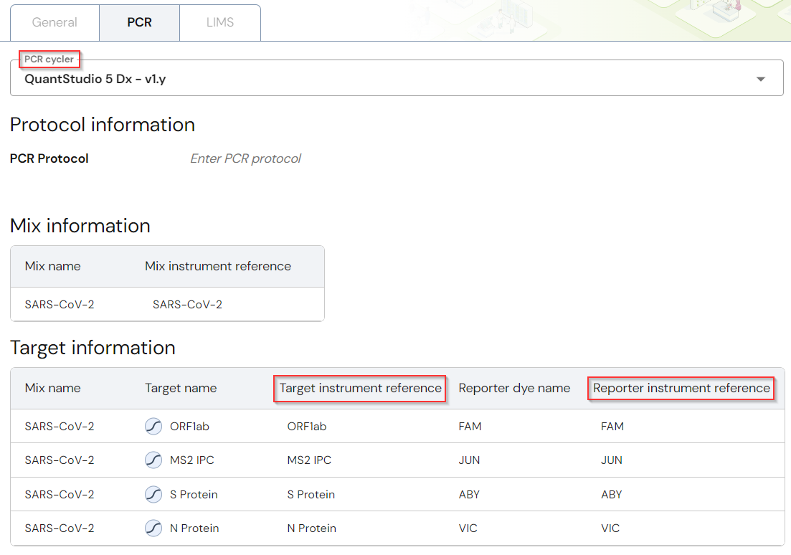Click the Enter PCR protocol field
The image size is (791, 555).
click(x=246, y=159)
